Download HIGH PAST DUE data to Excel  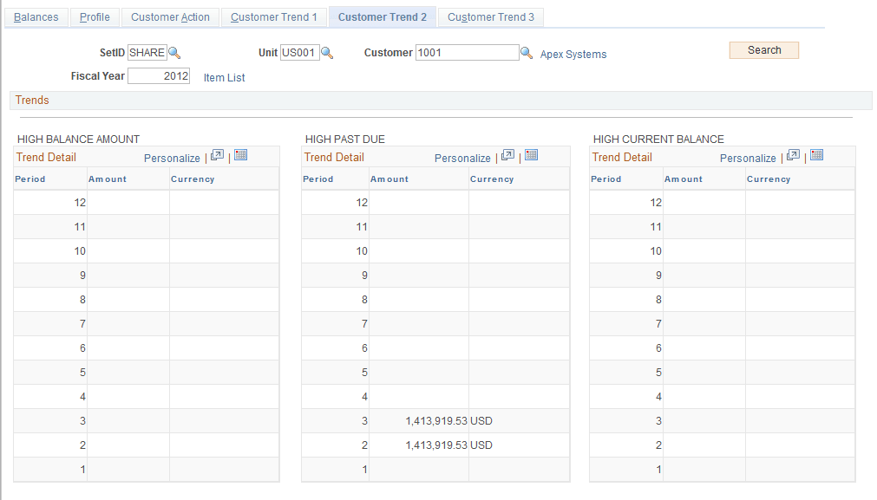pyautogui.click(x=531, y=156)
